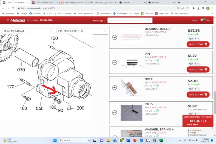Viewport: 216px width, 144px height.
Task: Open Chrome downloads icon
Action: pyautogui.click(x=198, y=8)
